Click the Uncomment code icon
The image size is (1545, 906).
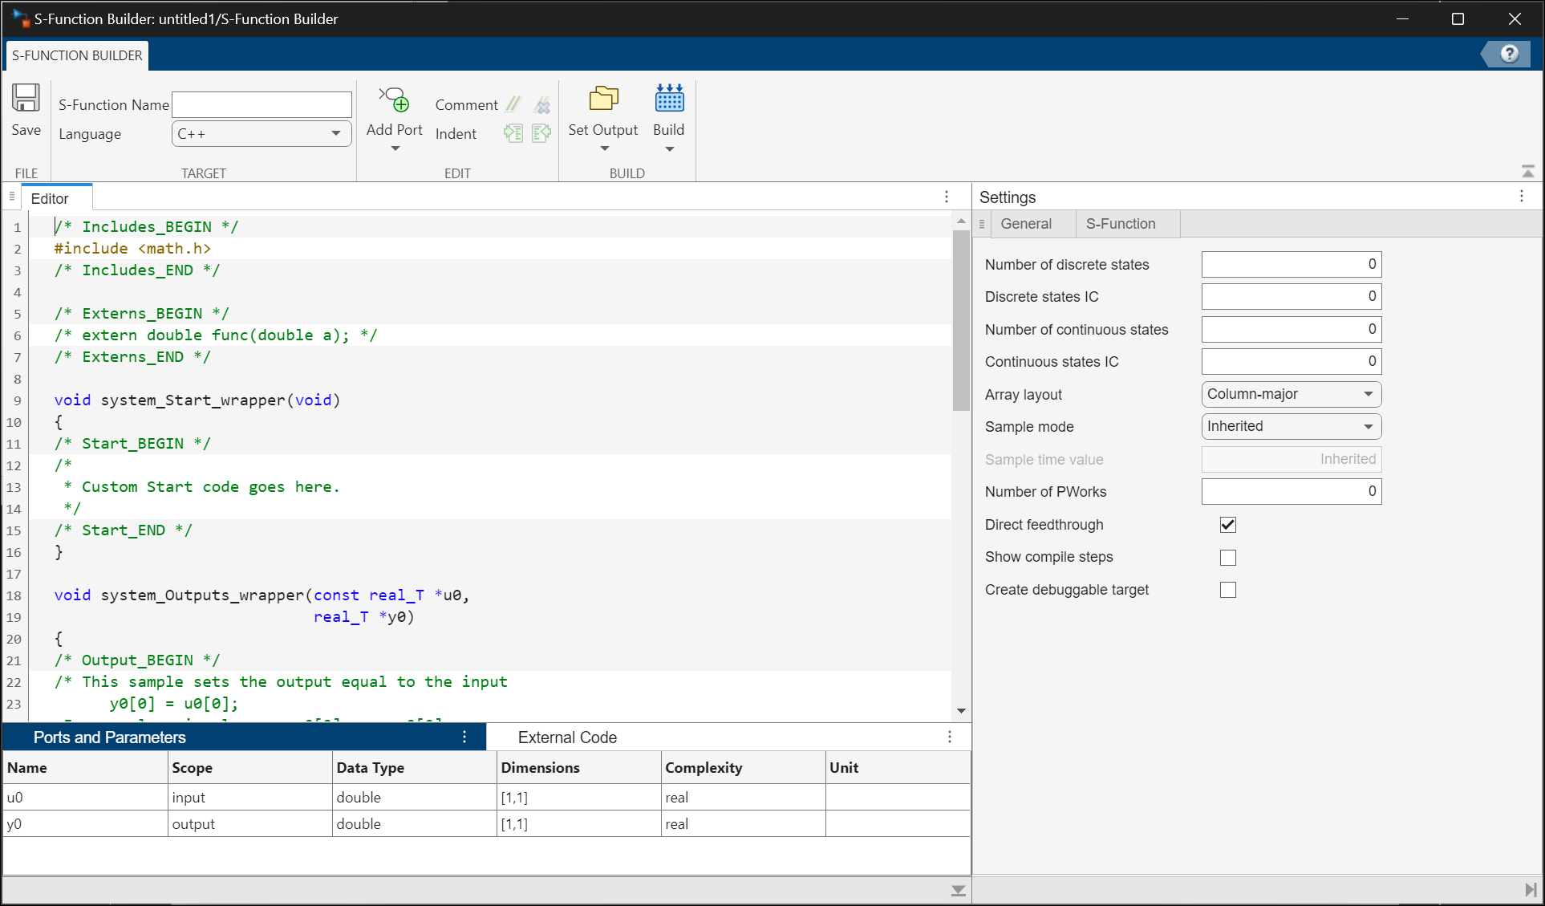[542, 104]
